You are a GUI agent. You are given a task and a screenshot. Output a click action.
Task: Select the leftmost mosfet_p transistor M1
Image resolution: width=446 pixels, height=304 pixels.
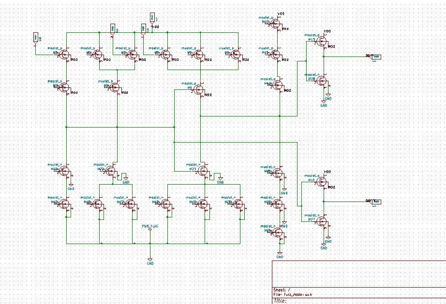pos(63,55)
